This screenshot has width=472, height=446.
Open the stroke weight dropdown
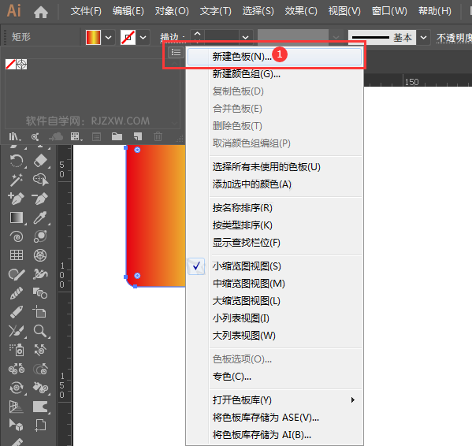pos(246,37)
